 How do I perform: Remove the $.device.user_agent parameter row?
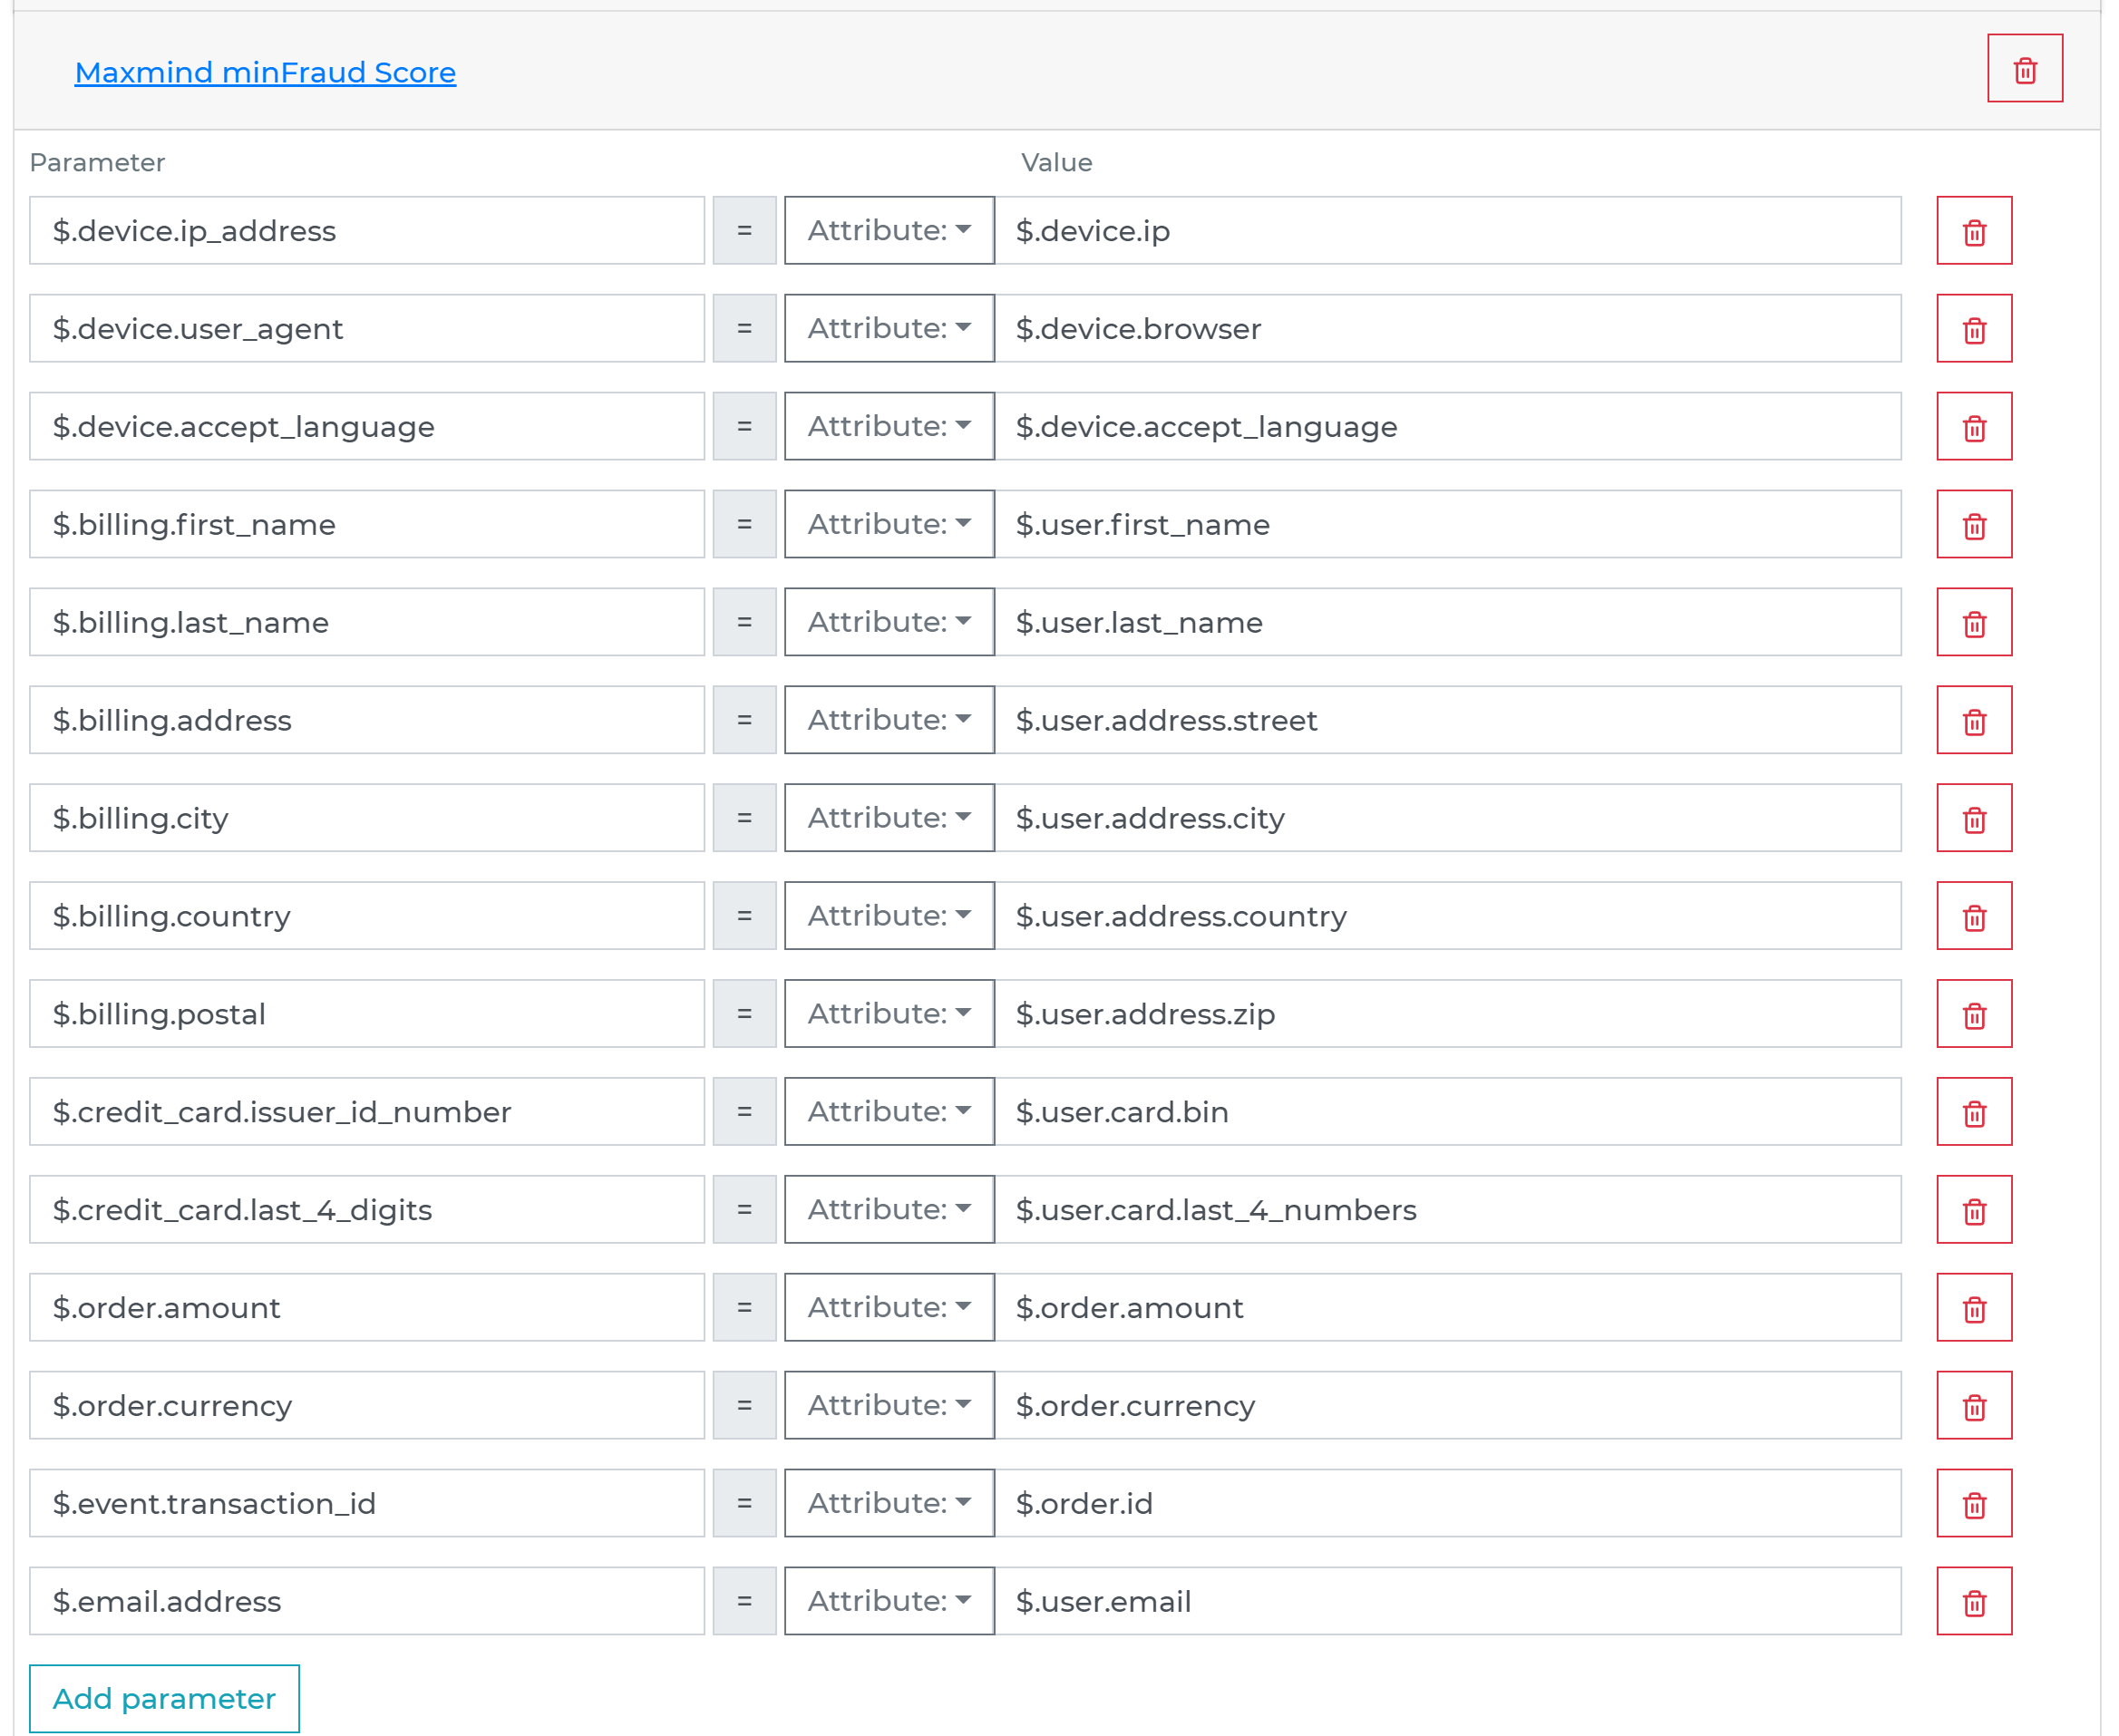(1973, 329)
